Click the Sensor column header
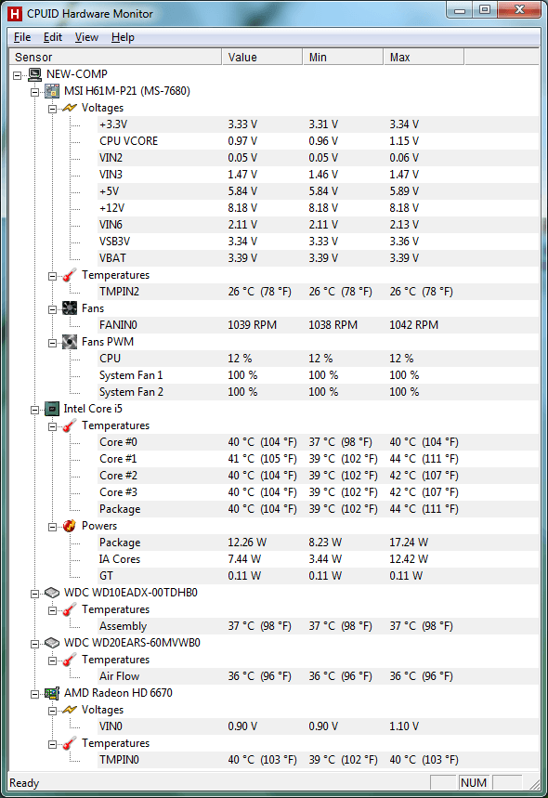548x798 pixels. pyautogui.click(x=115, y=57)
